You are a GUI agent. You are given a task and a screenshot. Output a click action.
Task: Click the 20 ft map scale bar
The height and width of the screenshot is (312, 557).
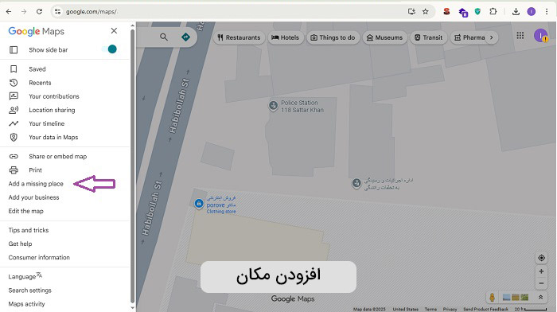[x=531, y=309]
